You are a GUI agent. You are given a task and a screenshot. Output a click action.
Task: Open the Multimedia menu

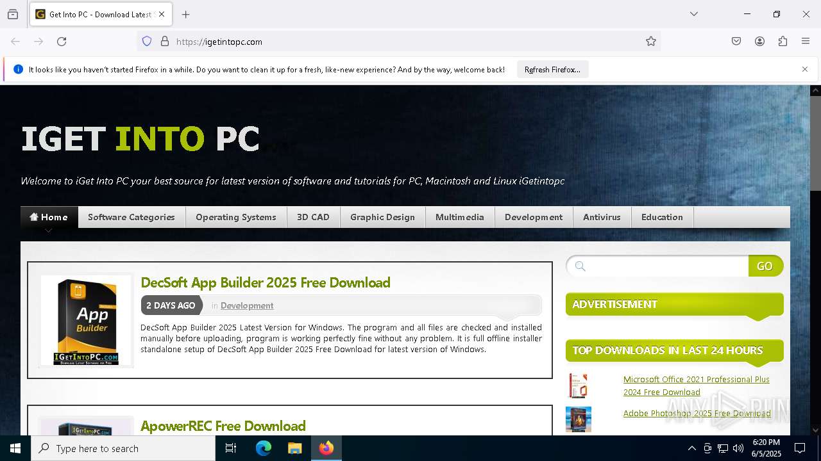click(460, 217)
